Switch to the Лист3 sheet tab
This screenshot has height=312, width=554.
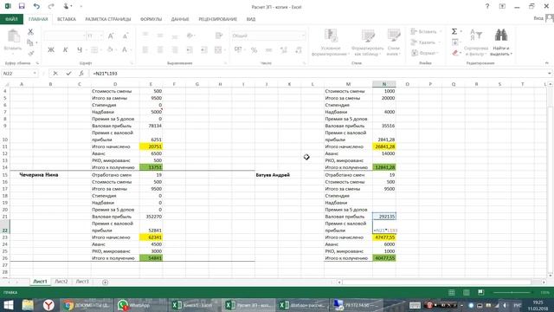coord(82,282)
